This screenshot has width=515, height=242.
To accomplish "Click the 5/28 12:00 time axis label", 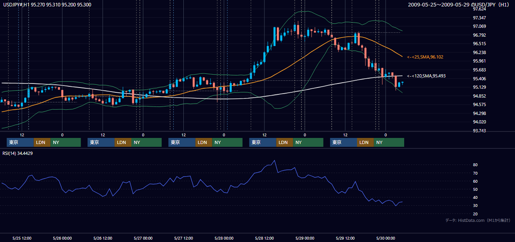I will [264, 238].
